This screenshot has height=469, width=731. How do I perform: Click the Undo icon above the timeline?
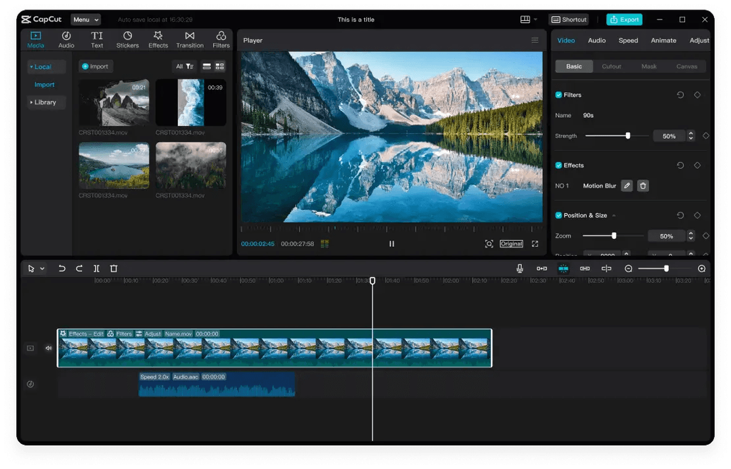pyautogui.click(x=62, y=268)
